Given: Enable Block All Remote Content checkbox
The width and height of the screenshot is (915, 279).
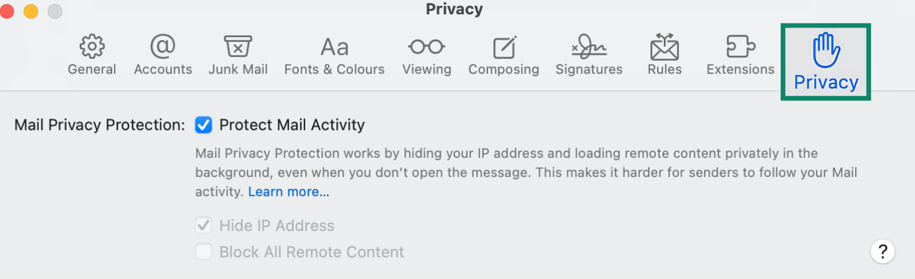Looking at the screenshot, I should coord(204,251).
